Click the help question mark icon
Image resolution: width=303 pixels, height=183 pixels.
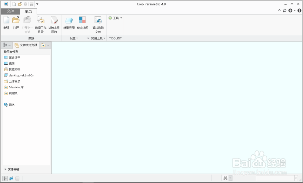click(x=299, y=10)
